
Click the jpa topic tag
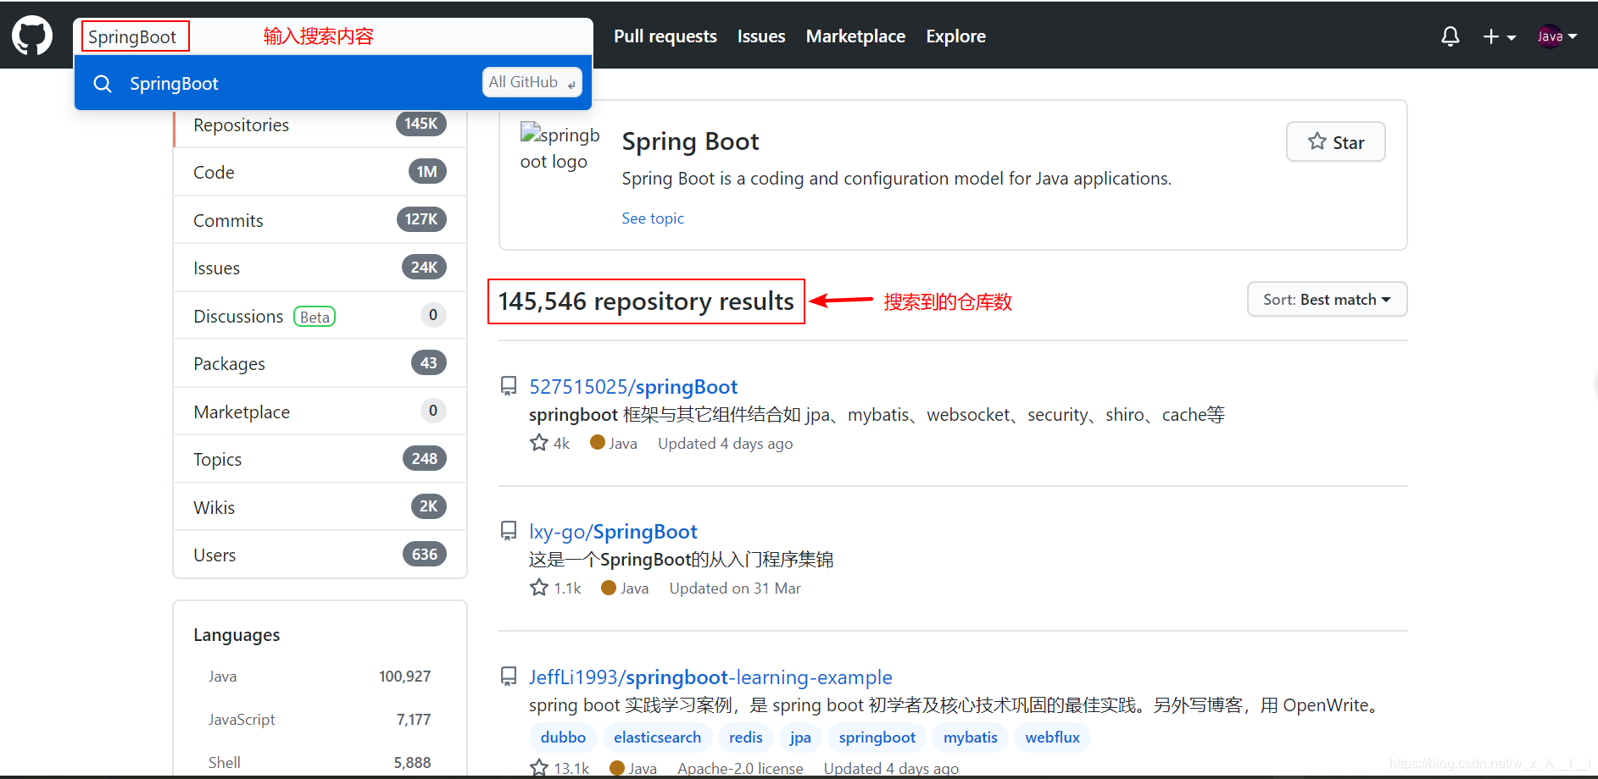point(800,738)
